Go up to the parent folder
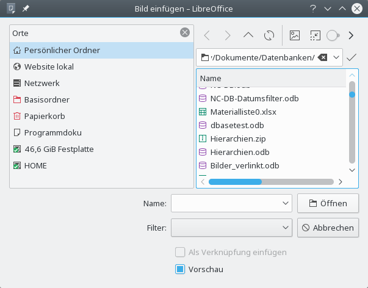The width and height of the screenshot is (368, 288). 248,35
